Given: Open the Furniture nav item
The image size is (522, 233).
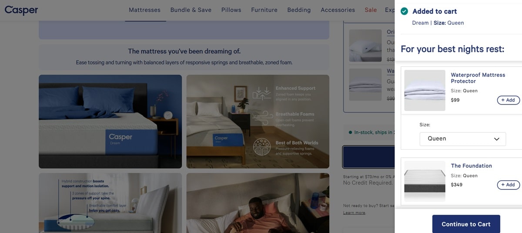Looking at the screenshot, I should pyautogui.click(x=264, y=10).
